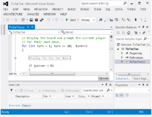Open the FILE menu
This screenshot has height=117, width=152.
pyautogui.click(x=6, y=9)
